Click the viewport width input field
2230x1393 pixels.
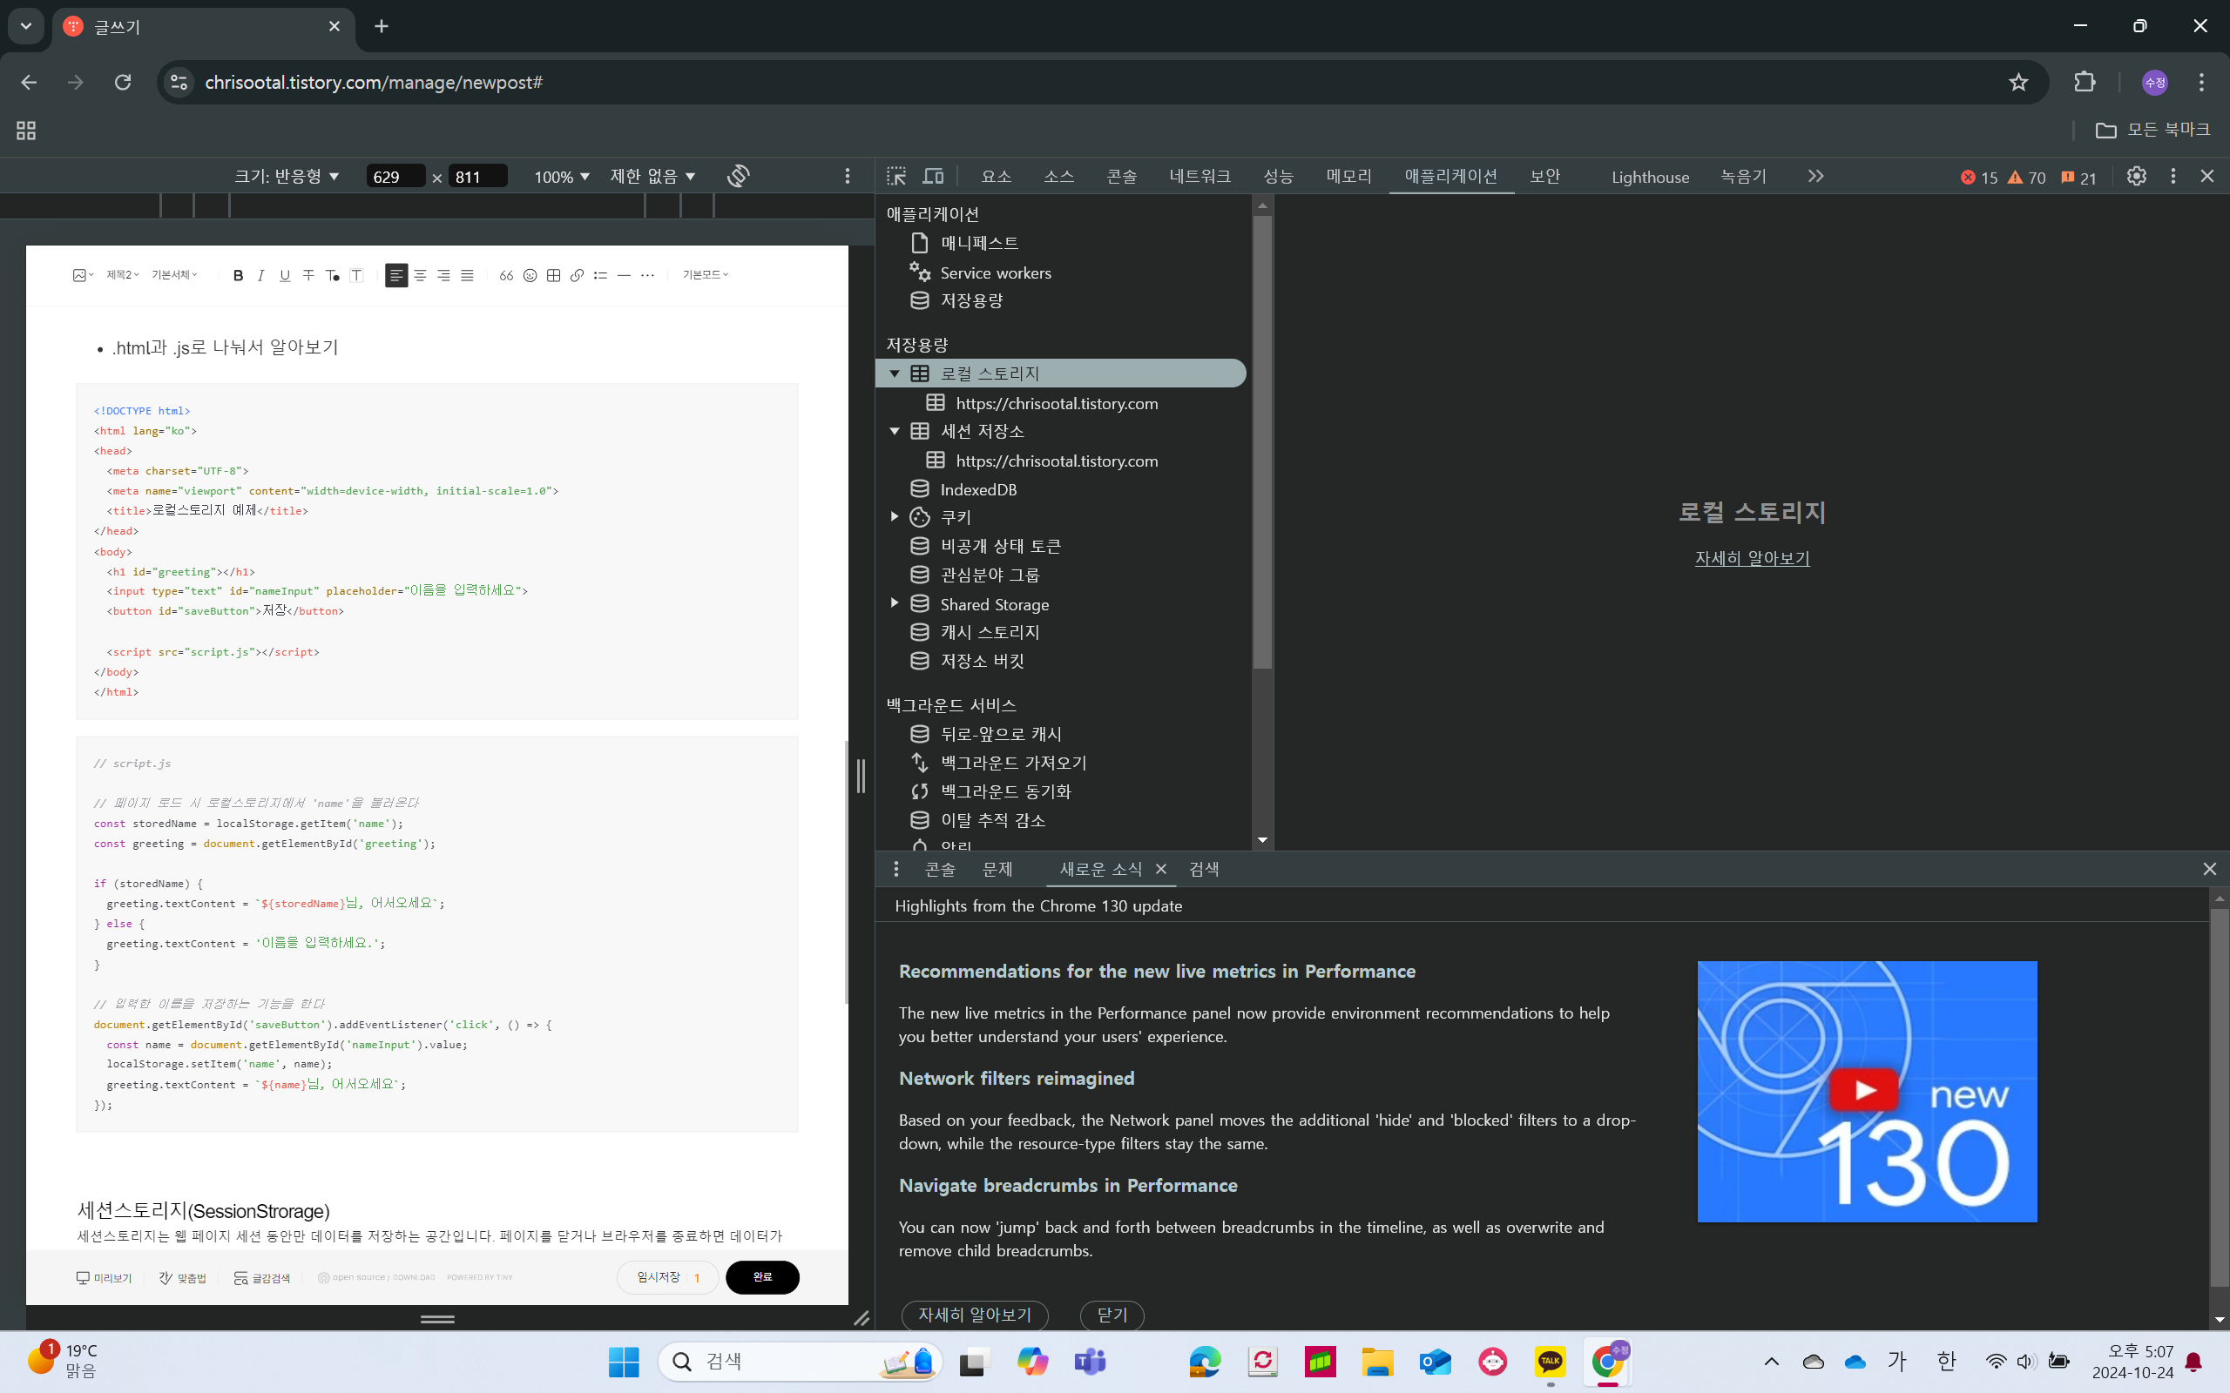pyautogui.click(x=395, y=176)
